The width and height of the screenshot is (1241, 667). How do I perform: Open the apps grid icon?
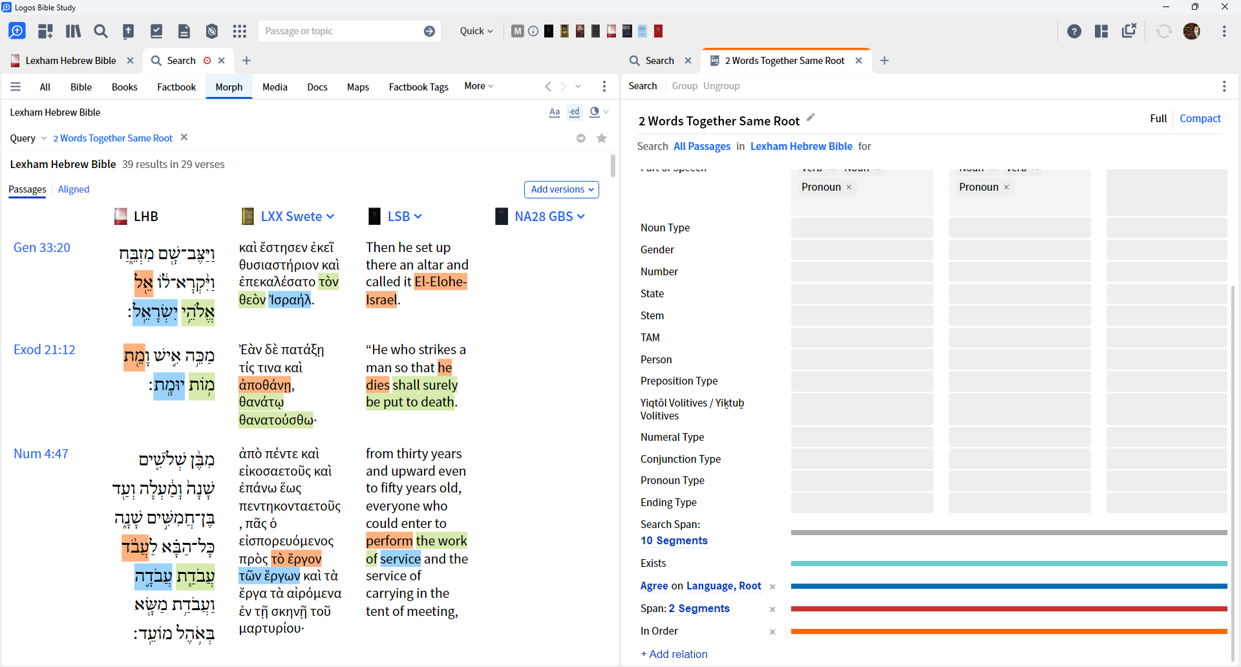(x=240, y=31)
